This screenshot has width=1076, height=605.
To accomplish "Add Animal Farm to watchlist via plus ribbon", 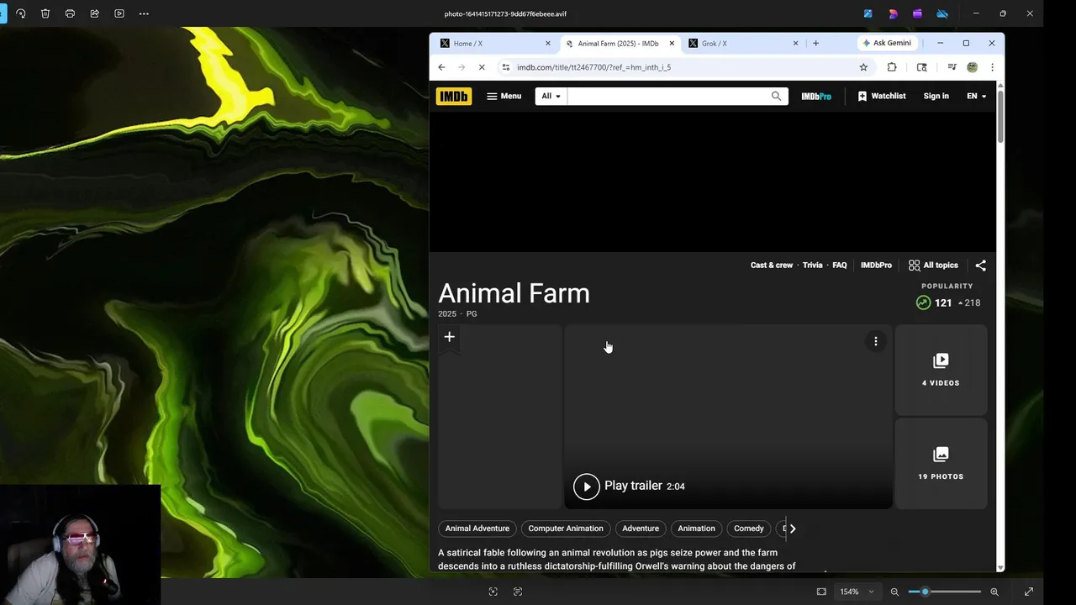I will 449,337.
